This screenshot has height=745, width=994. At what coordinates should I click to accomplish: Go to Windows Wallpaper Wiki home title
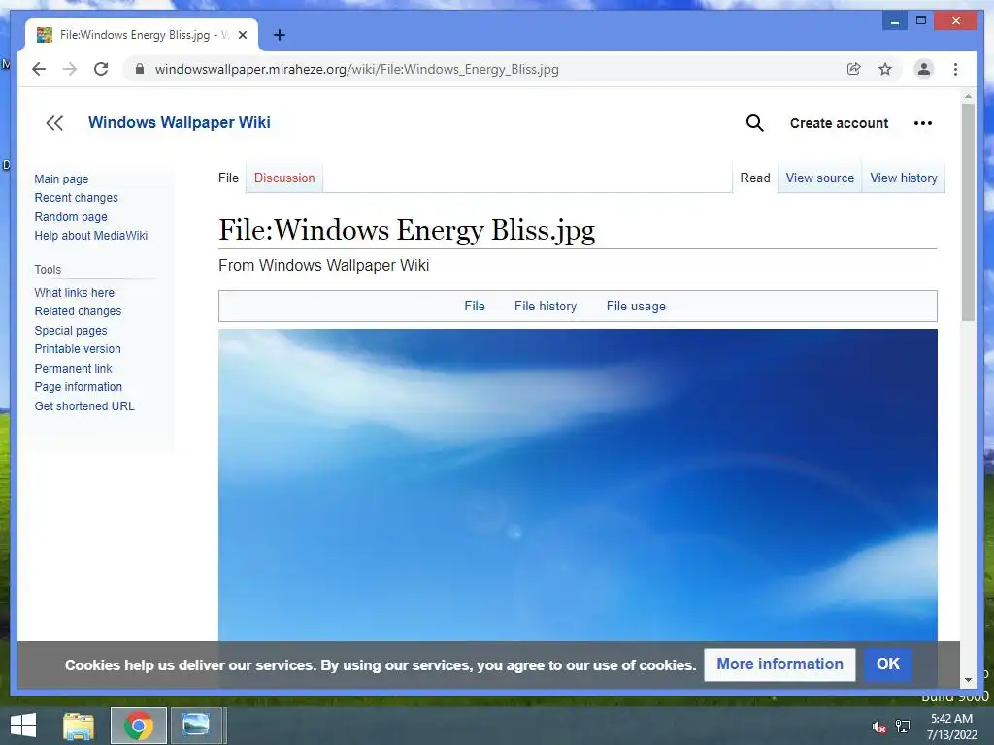coord(179,122)
